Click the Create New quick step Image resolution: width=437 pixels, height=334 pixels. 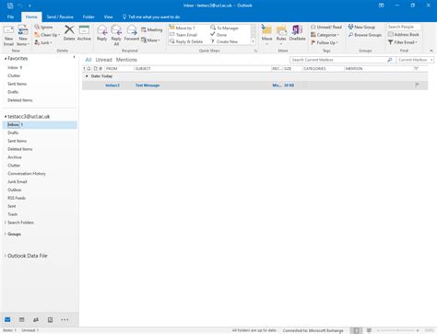click(224, 41)
